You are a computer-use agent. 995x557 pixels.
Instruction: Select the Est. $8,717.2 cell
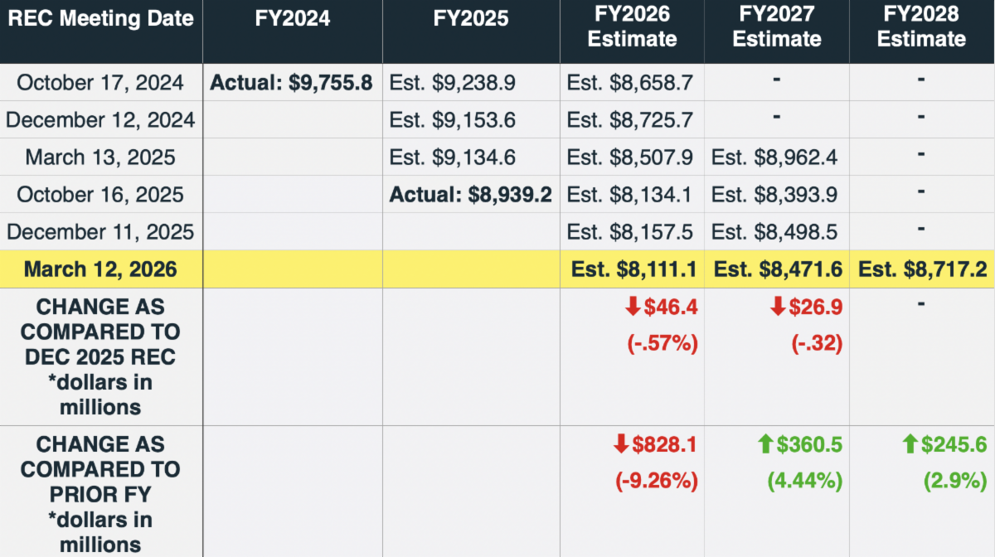click(x=921, y=269)
